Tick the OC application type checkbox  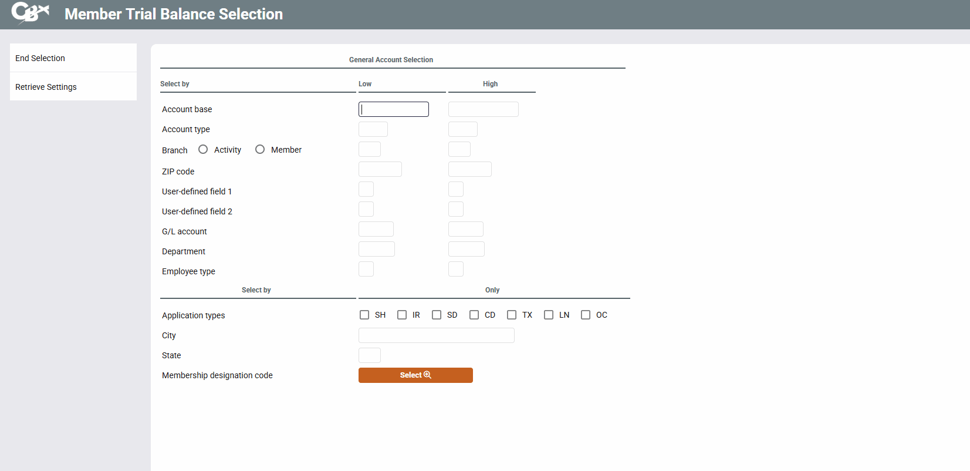click(x=586, y=315)
